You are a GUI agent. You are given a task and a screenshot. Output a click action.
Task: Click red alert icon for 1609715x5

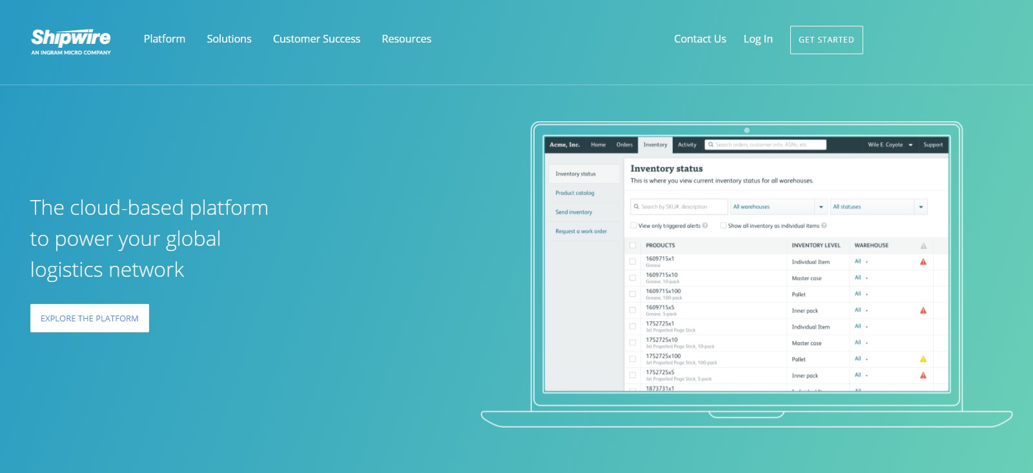(x=923, y=310)
